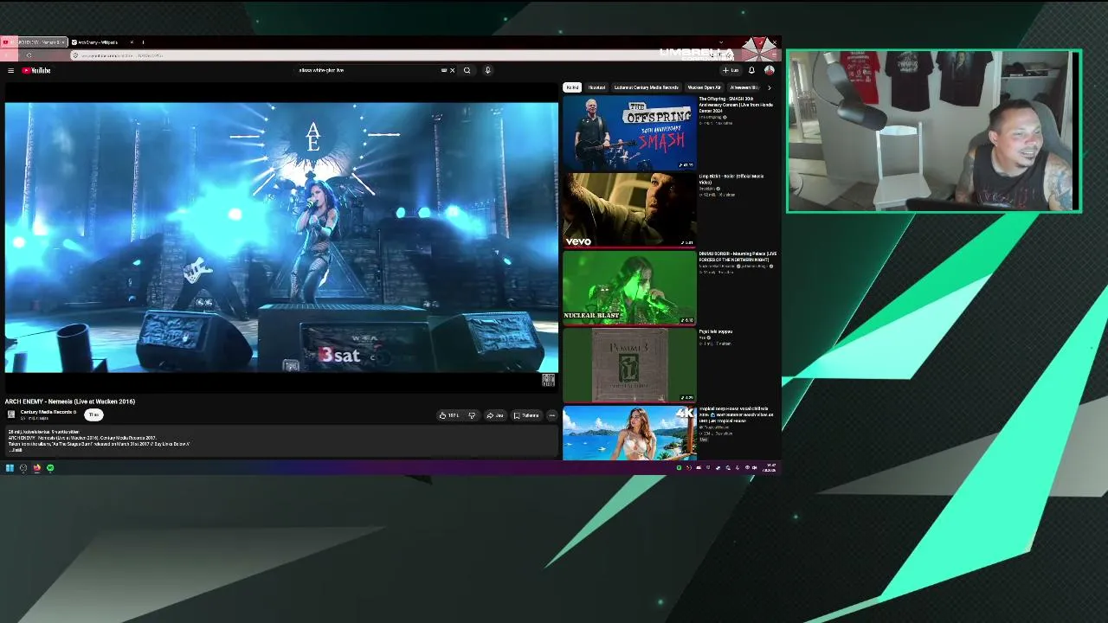Image resolution: width=1108 pixels, height=623 pixels.
Task: Open the tropical beach 4K thumbnail
Action: point(629,434)
